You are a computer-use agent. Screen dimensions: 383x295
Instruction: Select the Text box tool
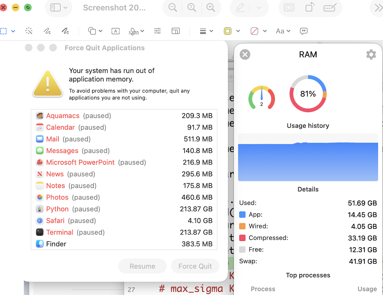[115, 31]
